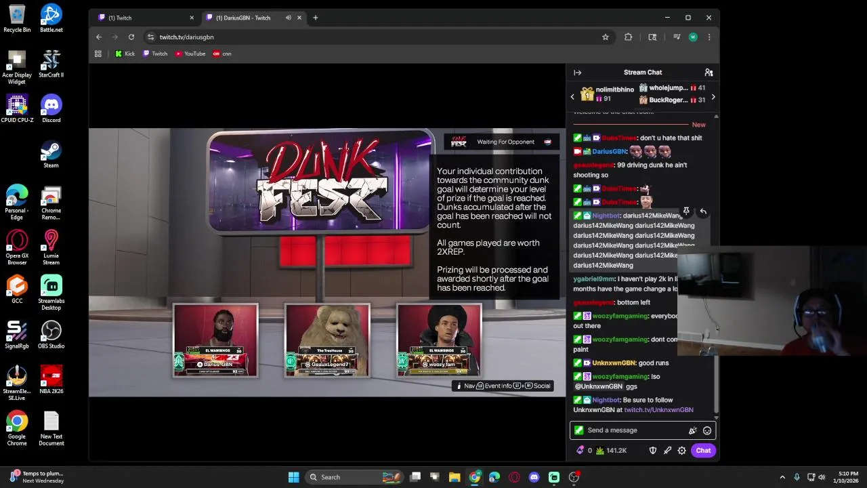Go forward in browser history
Image resolution: width=867 pixels, height=488 pixels.
pos(115,37)
